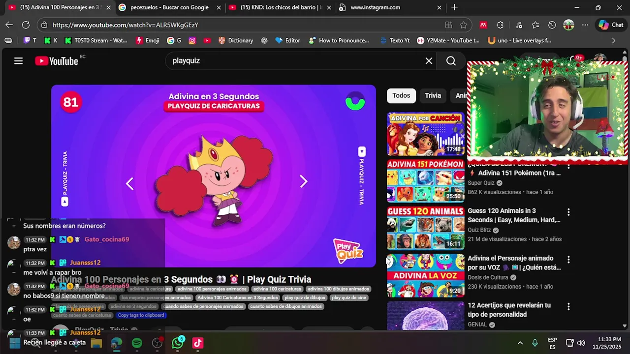Open the YouTube hamburger guide menu
This screenshot has width=630, height=354.
pos(18,61)
